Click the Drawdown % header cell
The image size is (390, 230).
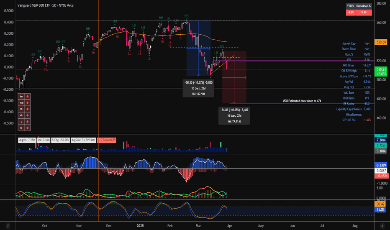click(363, 6)
